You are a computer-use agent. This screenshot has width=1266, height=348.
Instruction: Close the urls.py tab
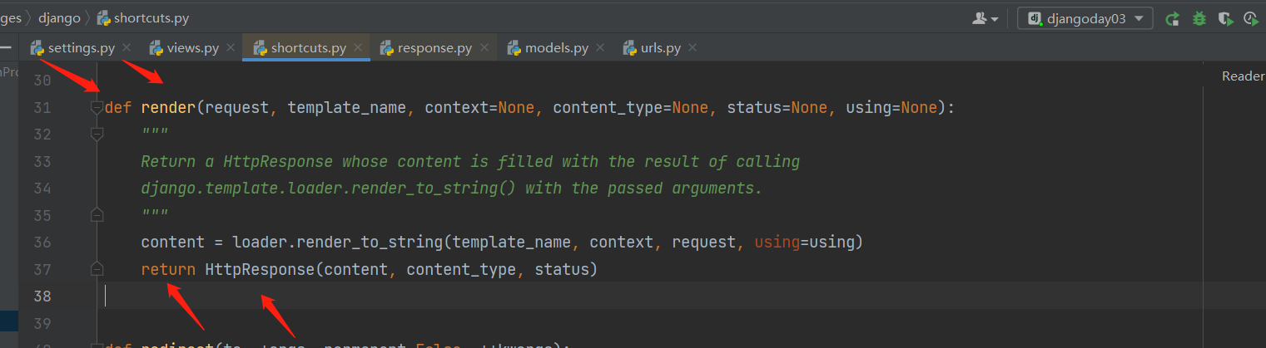point(693,48)
